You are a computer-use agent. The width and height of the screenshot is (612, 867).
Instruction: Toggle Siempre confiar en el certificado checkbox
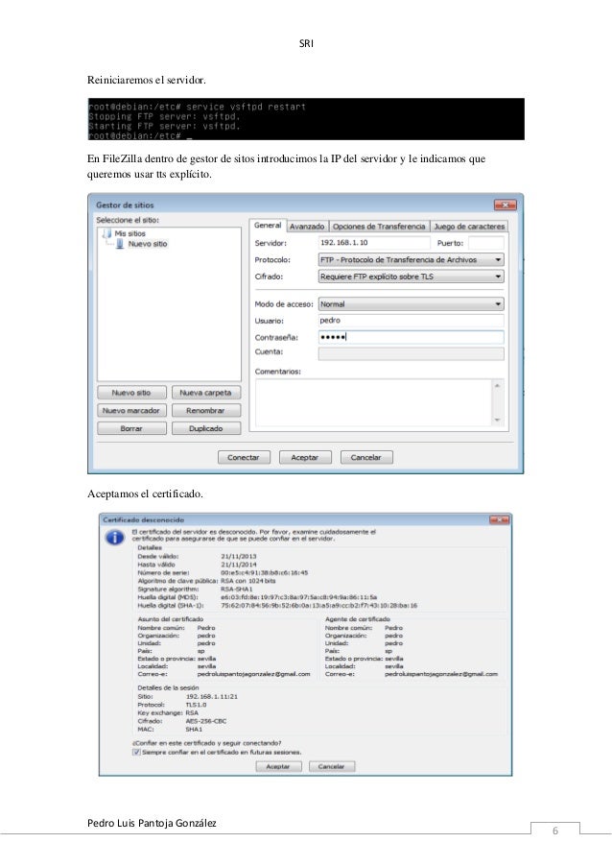136,752
